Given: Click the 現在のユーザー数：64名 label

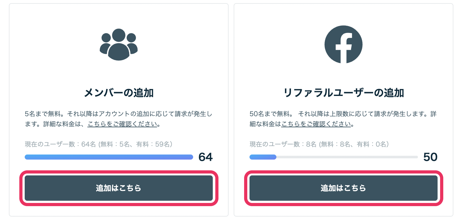Looking at the screenshot, I should point(60,144).
